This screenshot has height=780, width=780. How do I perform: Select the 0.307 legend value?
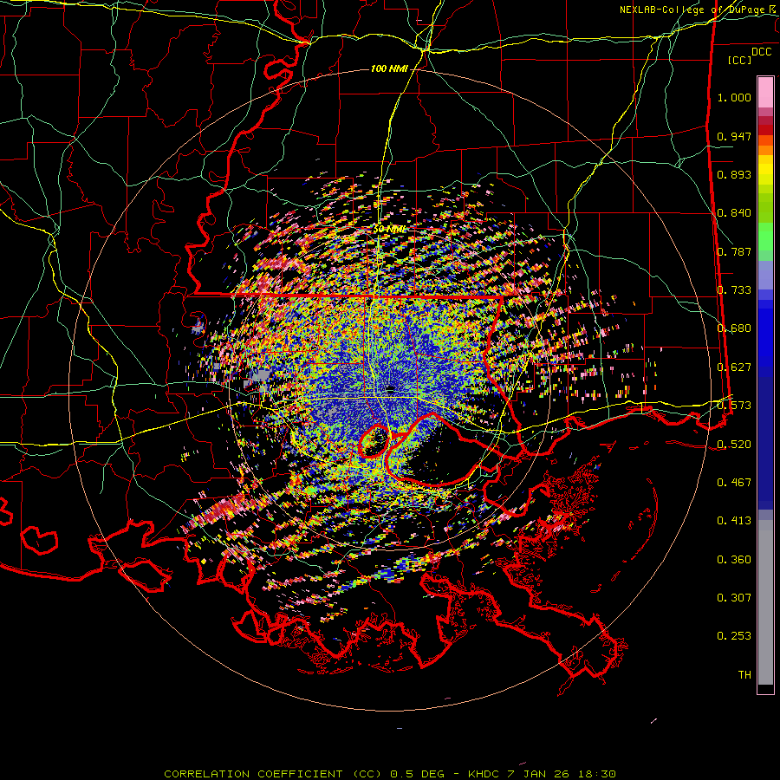[x=734, y=598]
